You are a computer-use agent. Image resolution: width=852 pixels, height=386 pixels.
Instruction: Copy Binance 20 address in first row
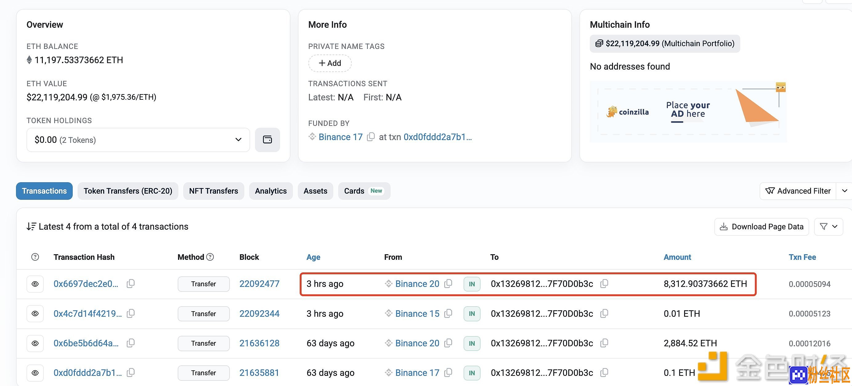448,283
